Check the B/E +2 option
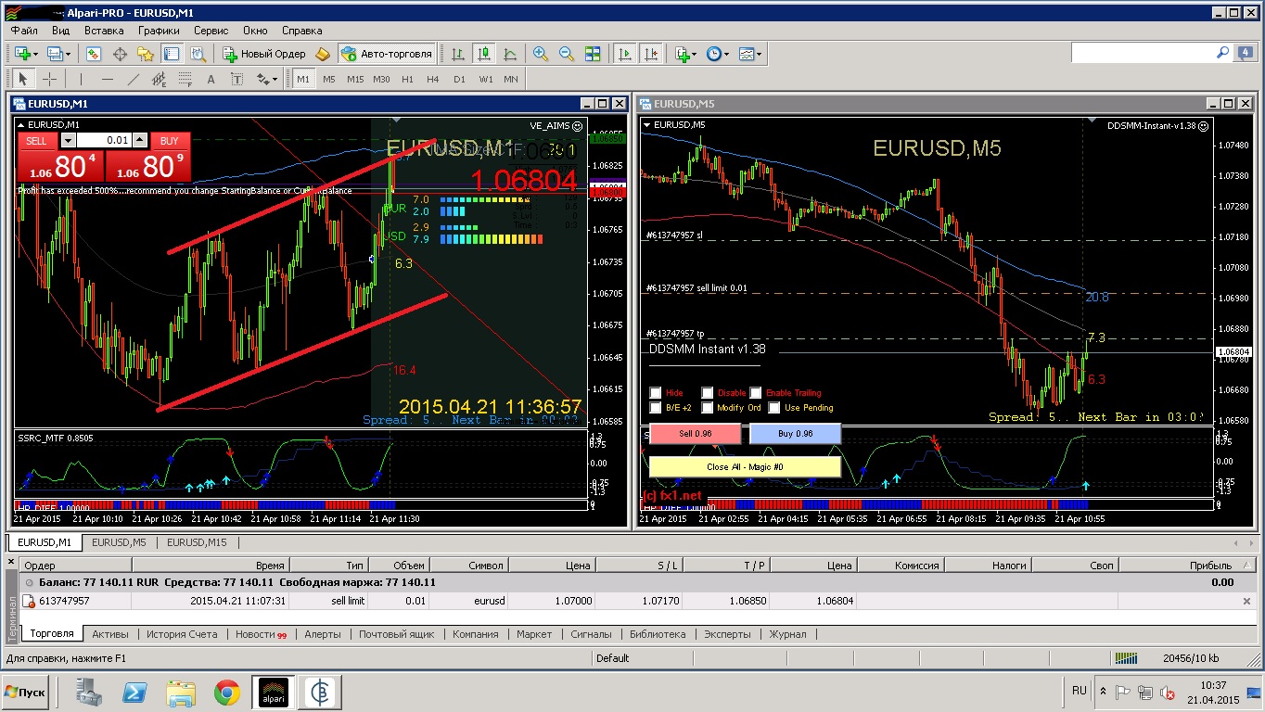 tap(656, 408)
